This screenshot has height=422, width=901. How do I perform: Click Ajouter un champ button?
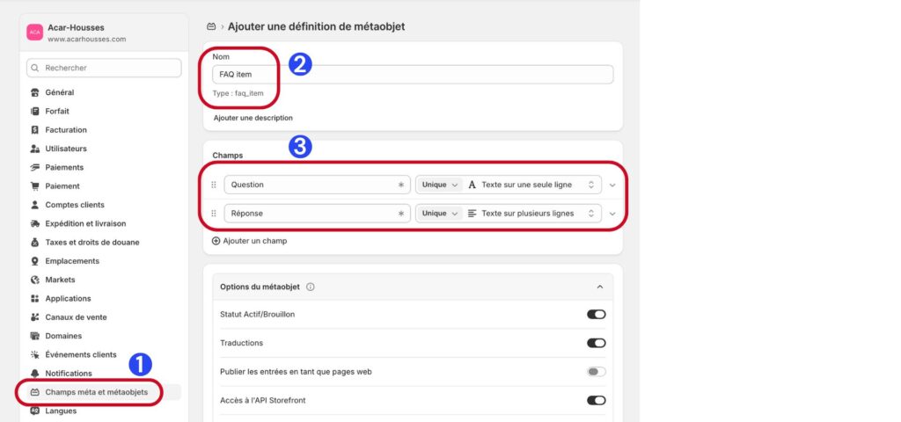[249, 241]
